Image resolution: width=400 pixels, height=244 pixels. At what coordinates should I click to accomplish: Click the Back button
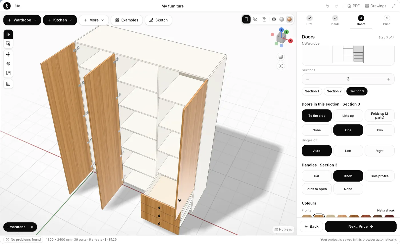click(311, 227)
